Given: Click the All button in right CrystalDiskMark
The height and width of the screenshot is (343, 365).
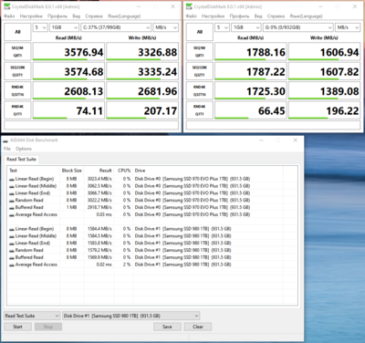Looking at the screenshot, I should click(200, 32).
